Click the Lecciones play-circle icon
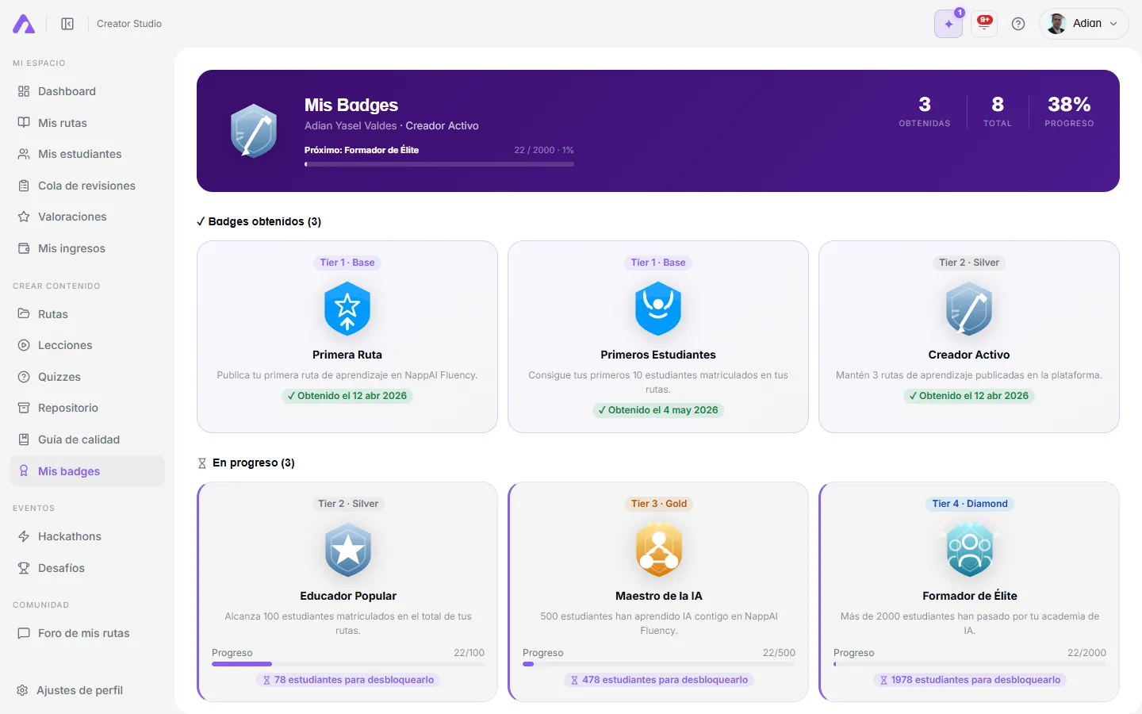The height and width of the screenshot is (714, 1142). pos(24,345)
